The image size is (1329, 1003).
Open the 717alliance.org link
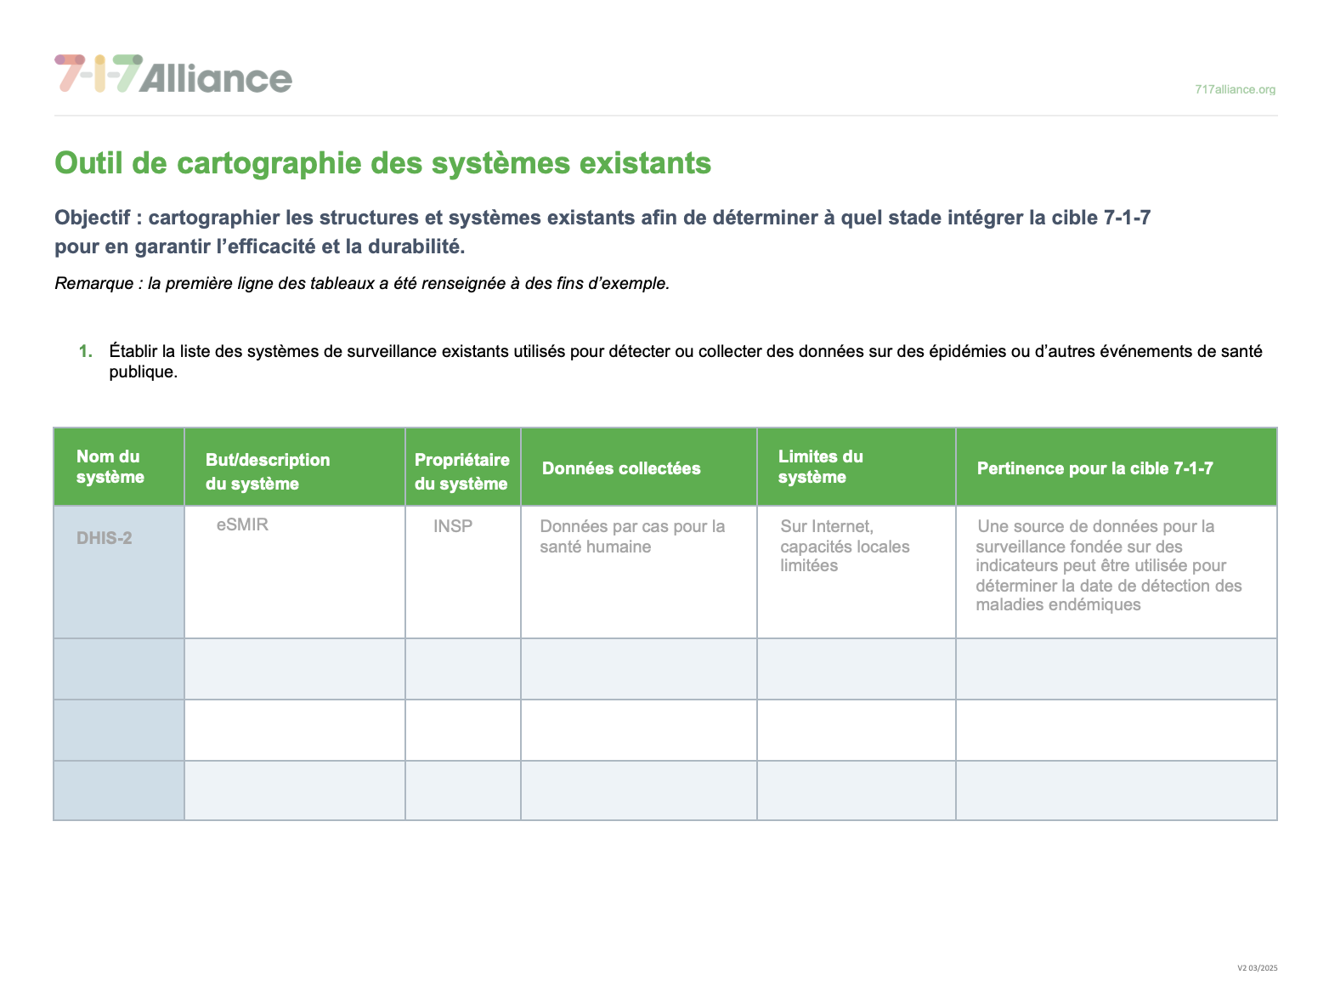tap(1234, 89)
